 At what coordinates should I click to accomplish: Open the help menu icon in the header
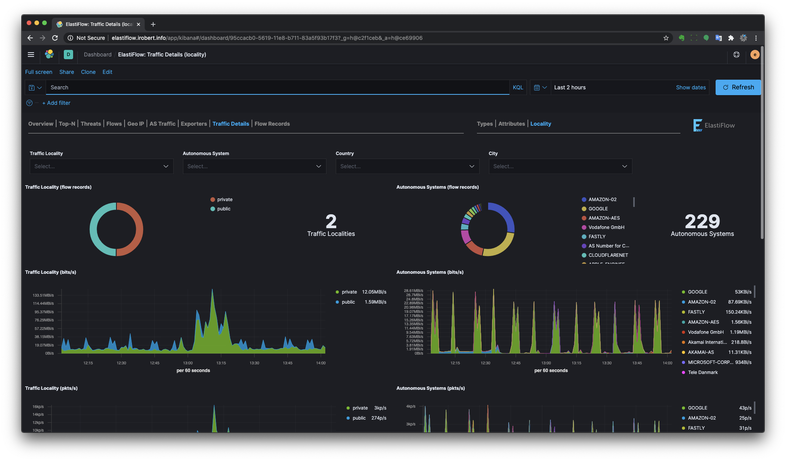tap(736, 55)
